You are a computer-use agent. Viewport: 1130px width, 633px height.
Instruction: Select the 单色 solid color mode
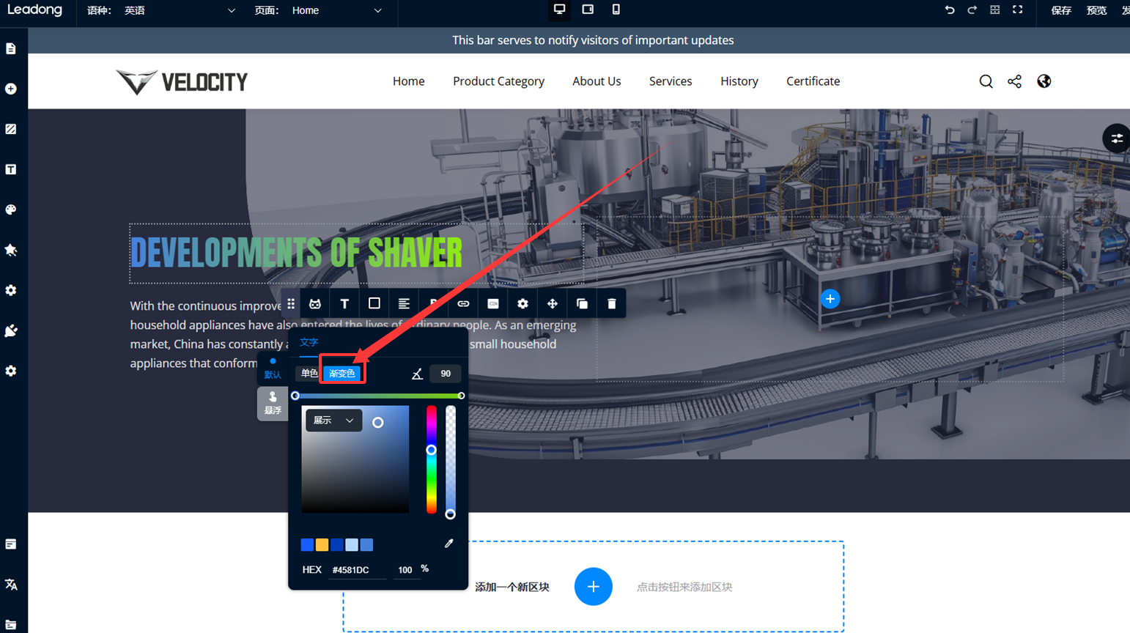pos(309,374)
